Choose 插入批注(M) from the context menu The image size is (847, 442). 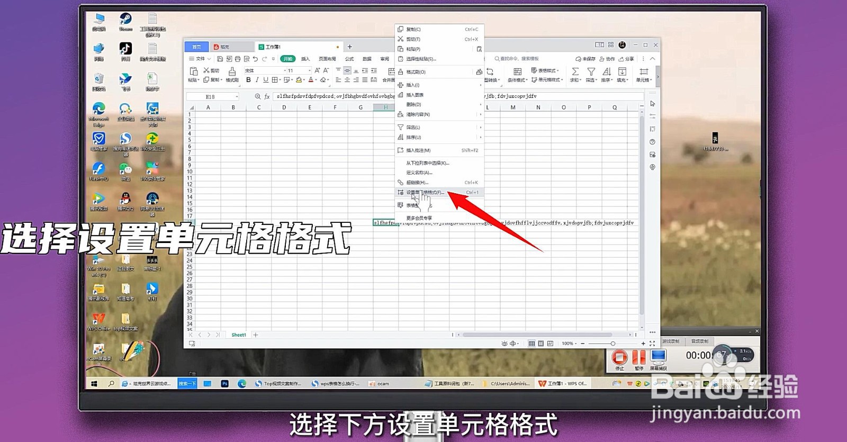click(x=439, y=150)
